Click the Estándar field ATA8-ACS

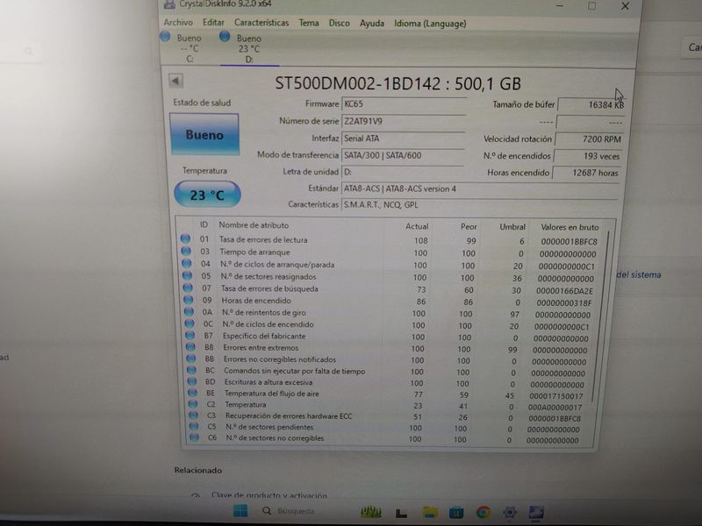click(480, 188)
